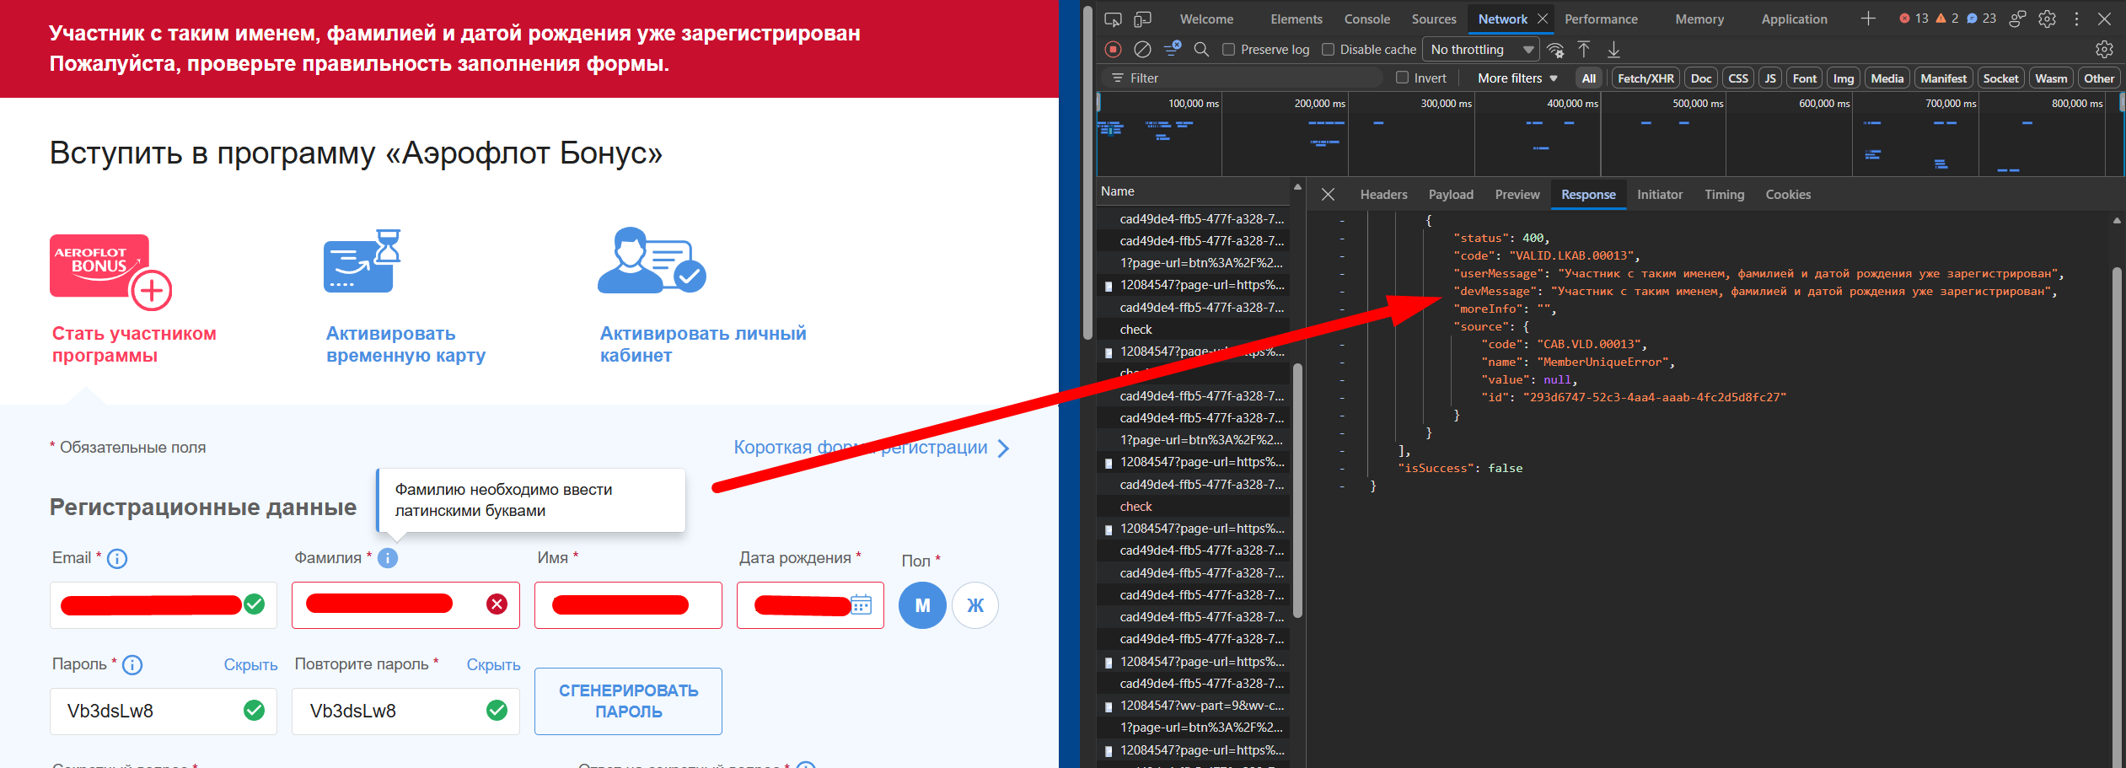The width and height of the screenshot is (2126, 768).
Task: Open the Cookies tab
Action: pos(1788,195)
